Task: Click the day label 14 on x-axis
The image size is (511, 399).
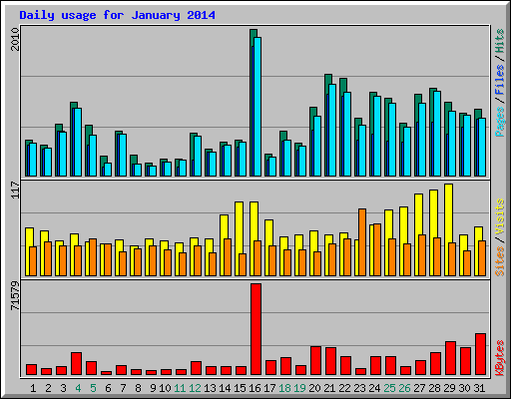Action: 225,388
